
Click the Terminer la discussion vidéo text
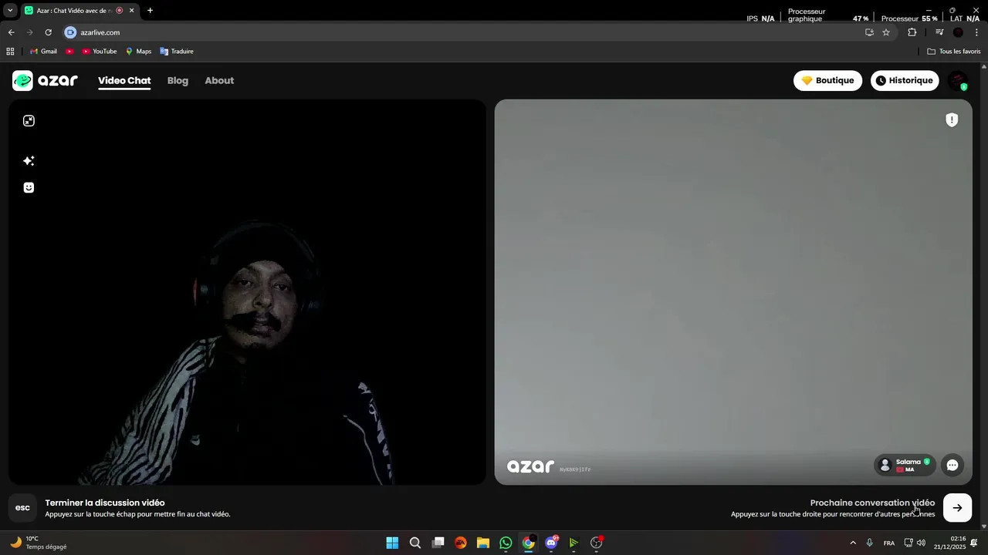click(105, 503)
